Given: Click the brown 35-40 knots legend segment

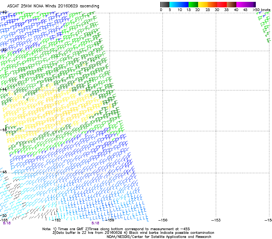Looking at the screenshot, I should (232, 4).
